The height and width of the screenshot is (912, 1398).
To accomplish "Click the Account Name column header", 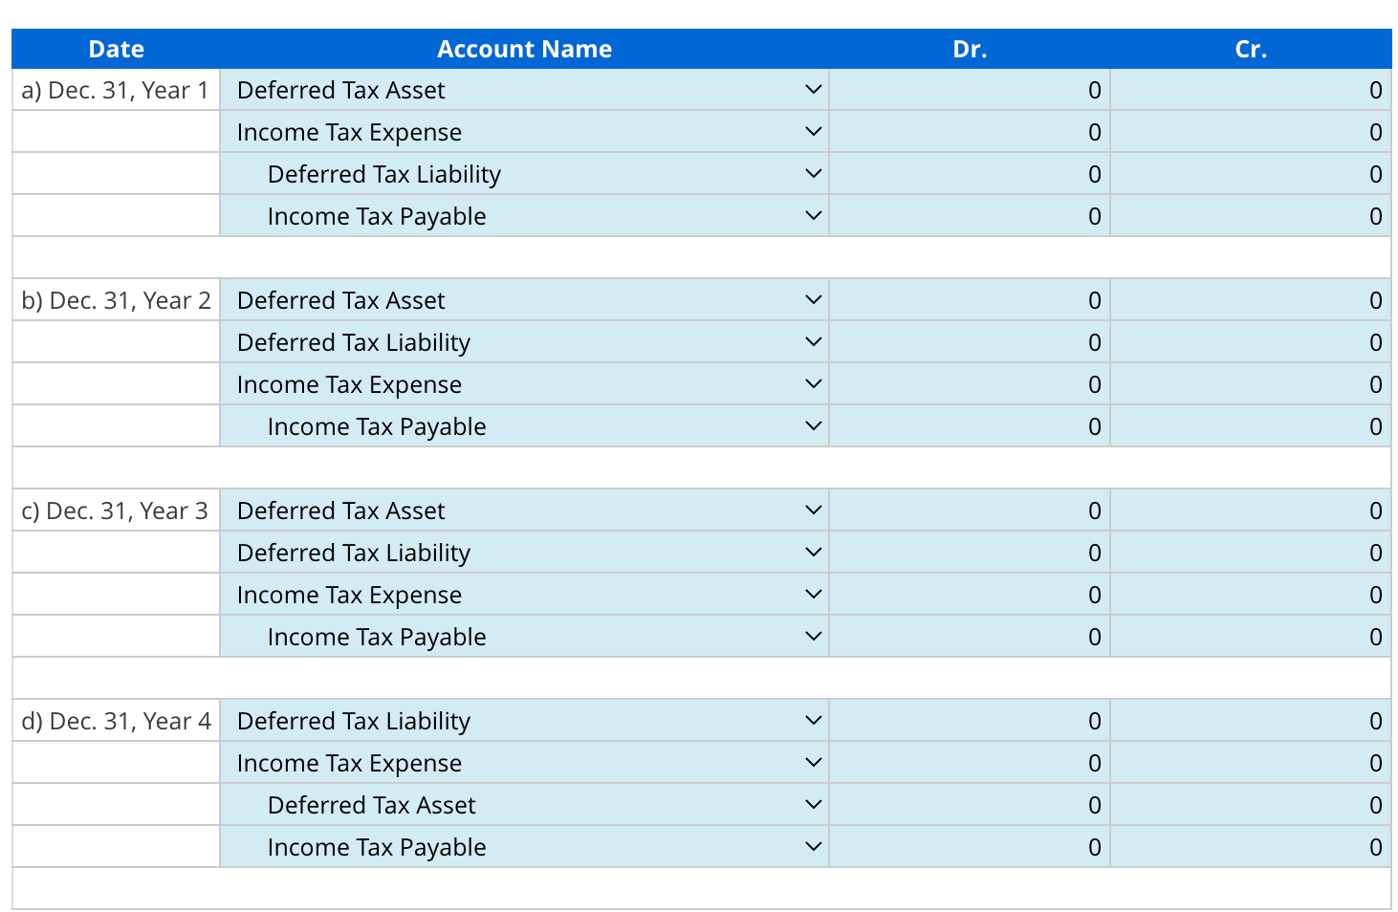I will coord(524,49).
